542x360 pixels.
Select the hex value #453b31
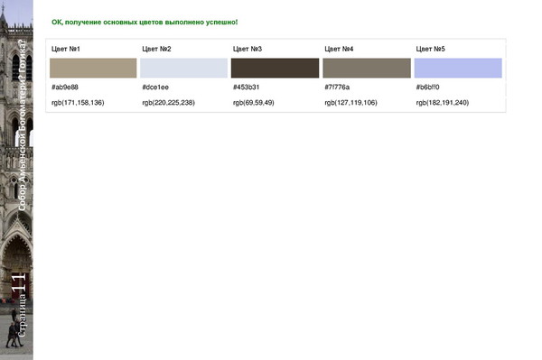pos(246,87)
